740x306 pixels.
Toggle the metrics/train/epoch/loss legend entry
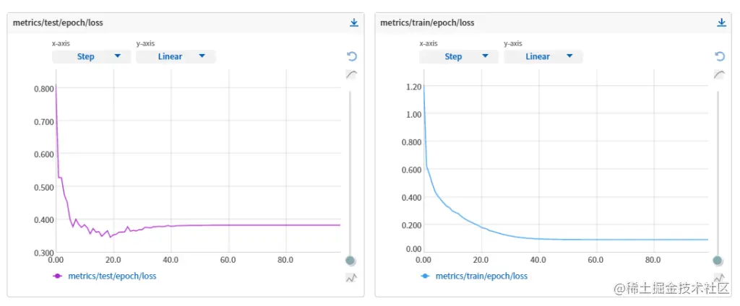pyautogui.click(x=473, y=276)
